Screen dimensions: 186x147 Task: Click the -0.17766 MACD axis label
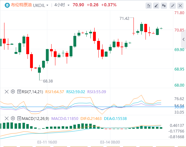click(x=176, y=131)
